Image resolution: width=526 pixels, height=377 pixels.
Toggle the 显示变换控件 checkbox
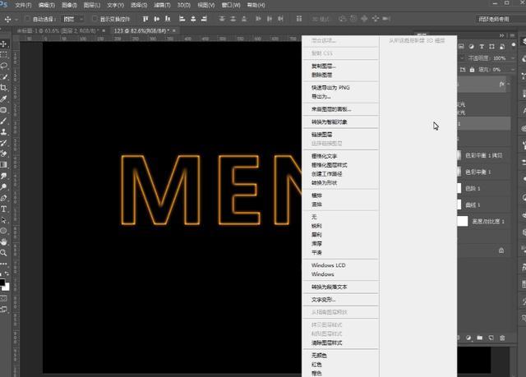coord(95,19)
